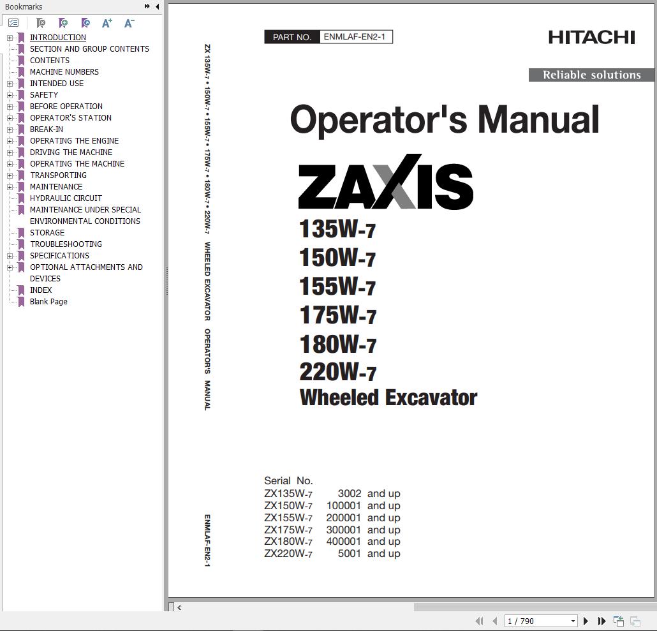Click the ZX220W-7 serial number row
The image size is (657, 631).
pyautogui.click(x=332, y=554)
